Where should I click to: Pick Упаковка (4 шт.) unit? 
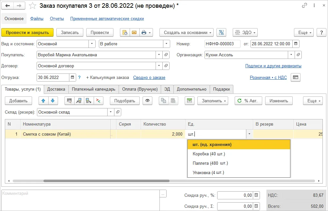tap(239, 172)
